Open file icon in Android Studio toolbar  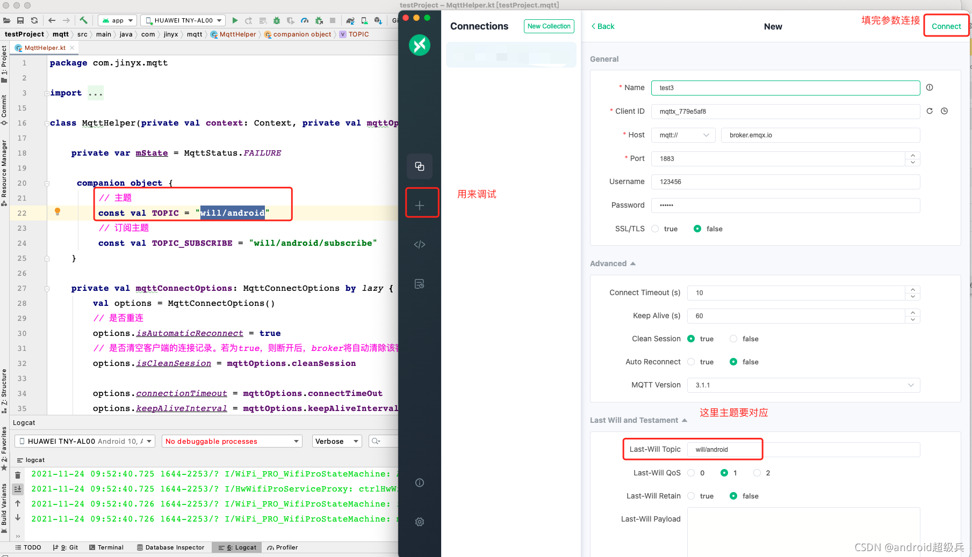6,20
